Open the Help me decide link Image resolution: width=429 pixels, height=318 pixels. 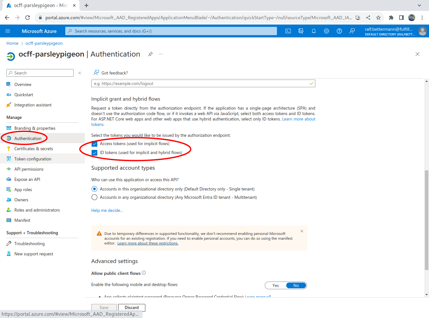(x=107, y=210)
